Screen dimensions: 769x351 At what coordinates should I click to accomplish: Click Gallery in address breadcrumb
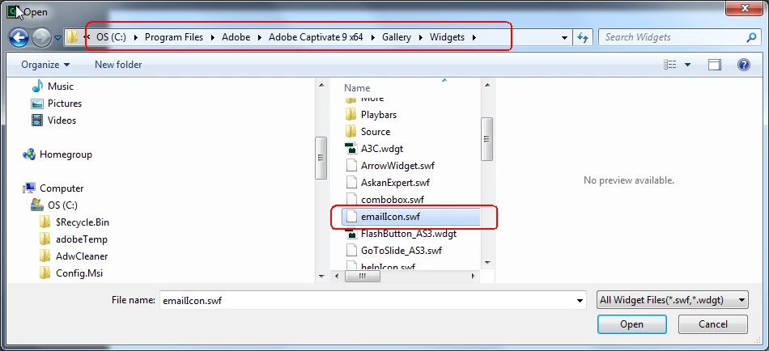[397, 37]
